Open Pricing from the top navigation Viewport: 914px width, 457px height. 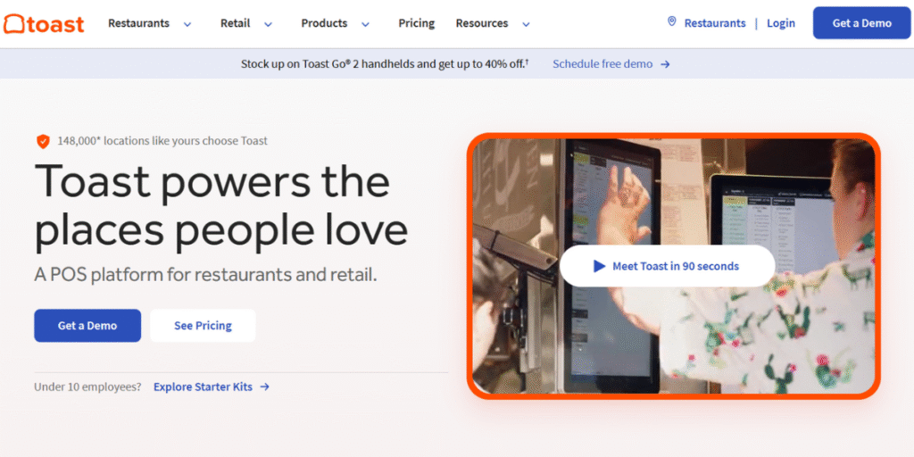416,23
